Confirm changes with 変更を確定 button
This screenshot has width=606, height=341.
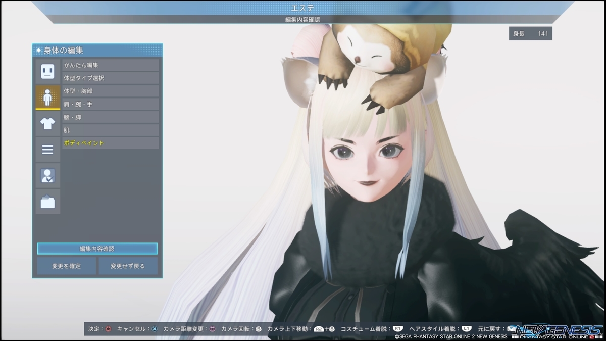[x=66, y=266]
